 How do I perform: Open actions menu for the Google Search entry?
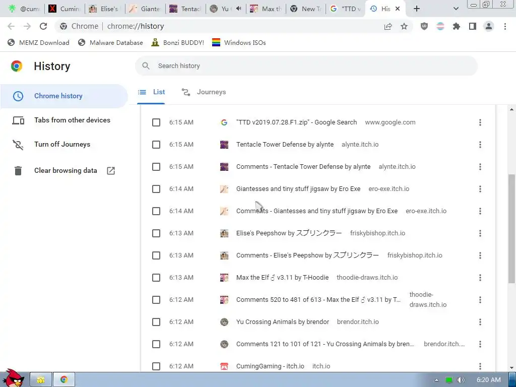click(x=480, y=122)
